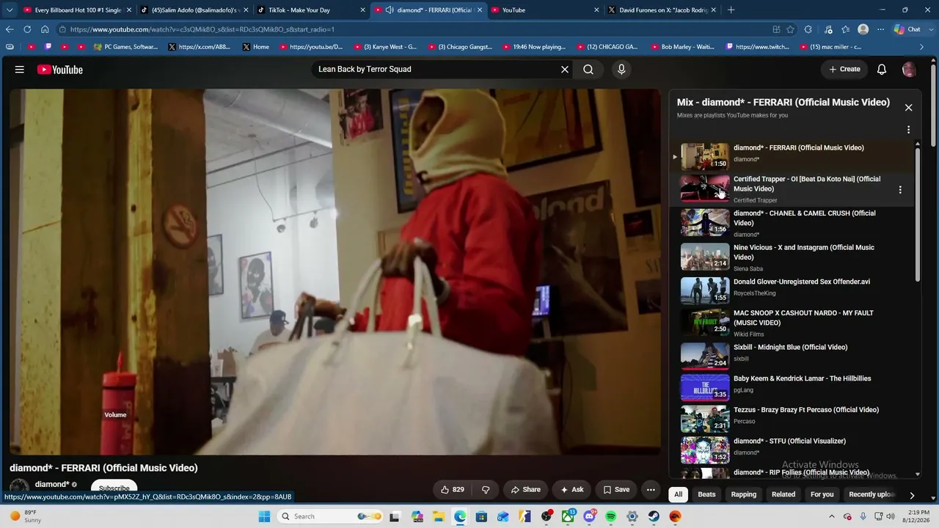Open browser home page button
Screen dimensions: 939x528
pyautogui.click(x=45, y=29)
